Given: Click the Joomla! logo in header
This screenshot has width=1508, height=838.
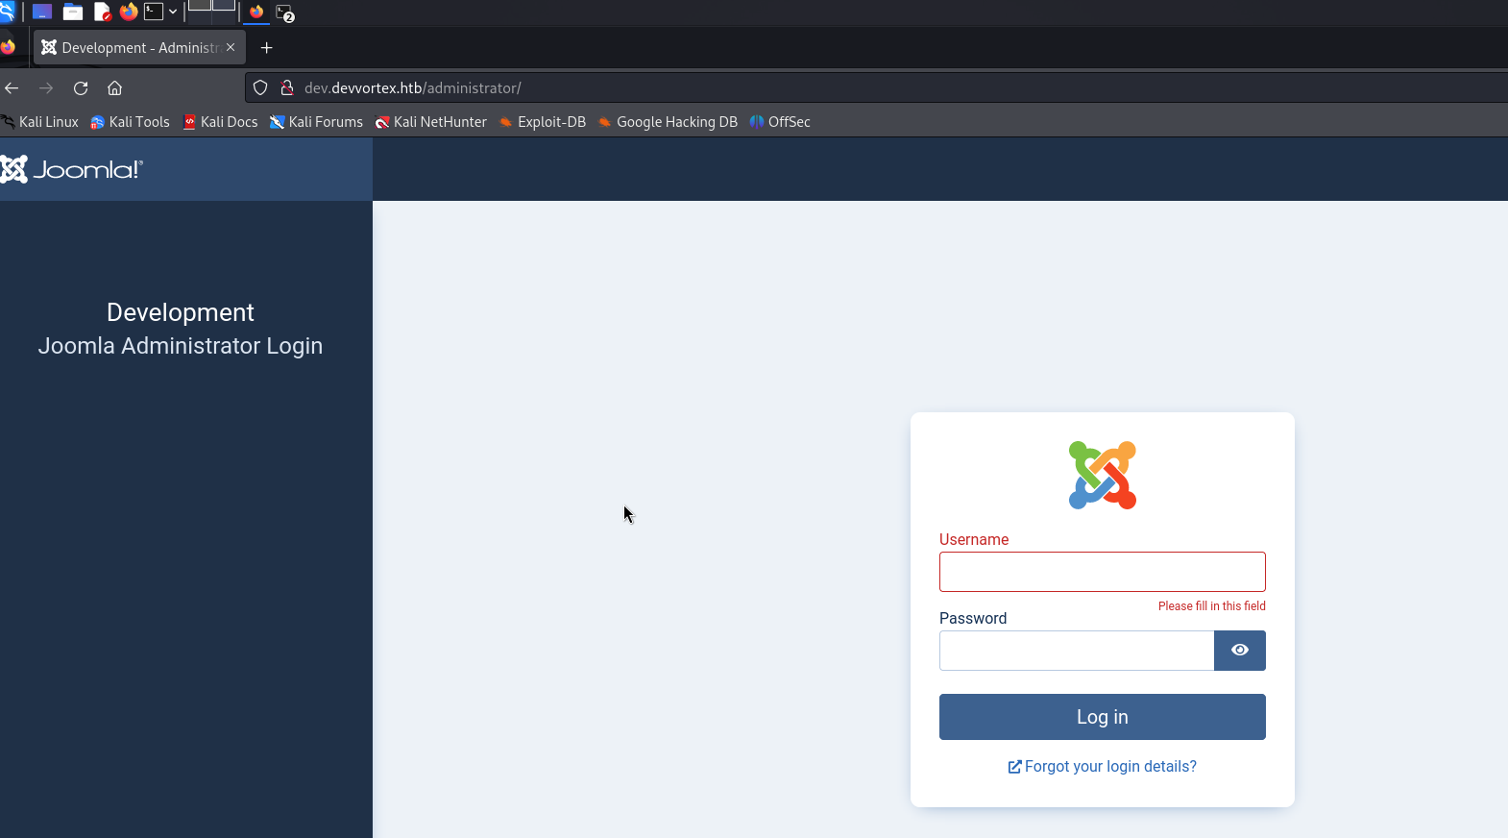Looking at the screenshot, I should tap(72, 170).
